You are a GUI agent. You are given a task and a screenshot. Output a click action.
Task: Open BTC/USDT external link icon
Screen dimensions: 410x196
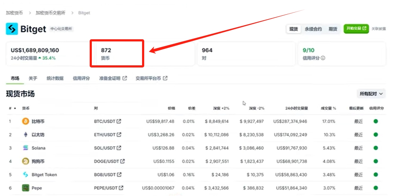pos(119,121)
